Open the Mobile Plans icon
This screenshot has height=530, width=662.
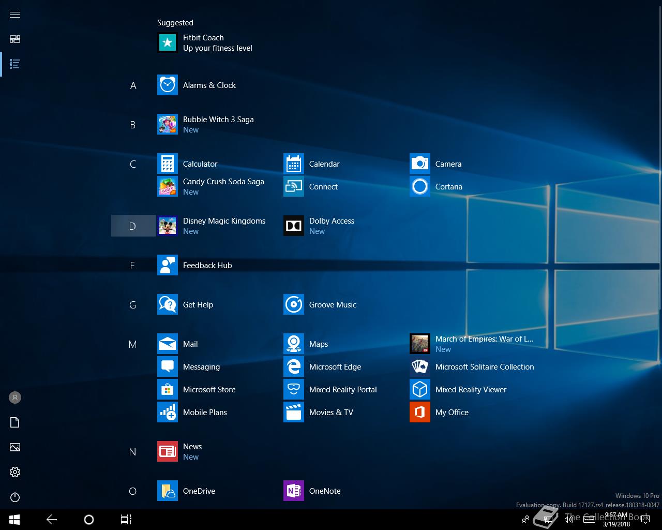tap(168, 412)
